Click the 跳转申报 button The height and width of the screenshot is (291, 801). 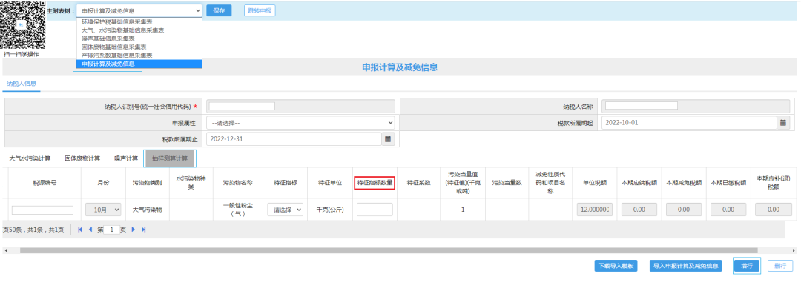click(x=260, y=10)
